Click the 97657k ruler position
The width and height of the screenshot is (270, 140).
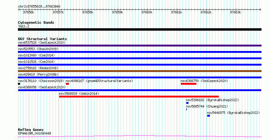point(58,12)
